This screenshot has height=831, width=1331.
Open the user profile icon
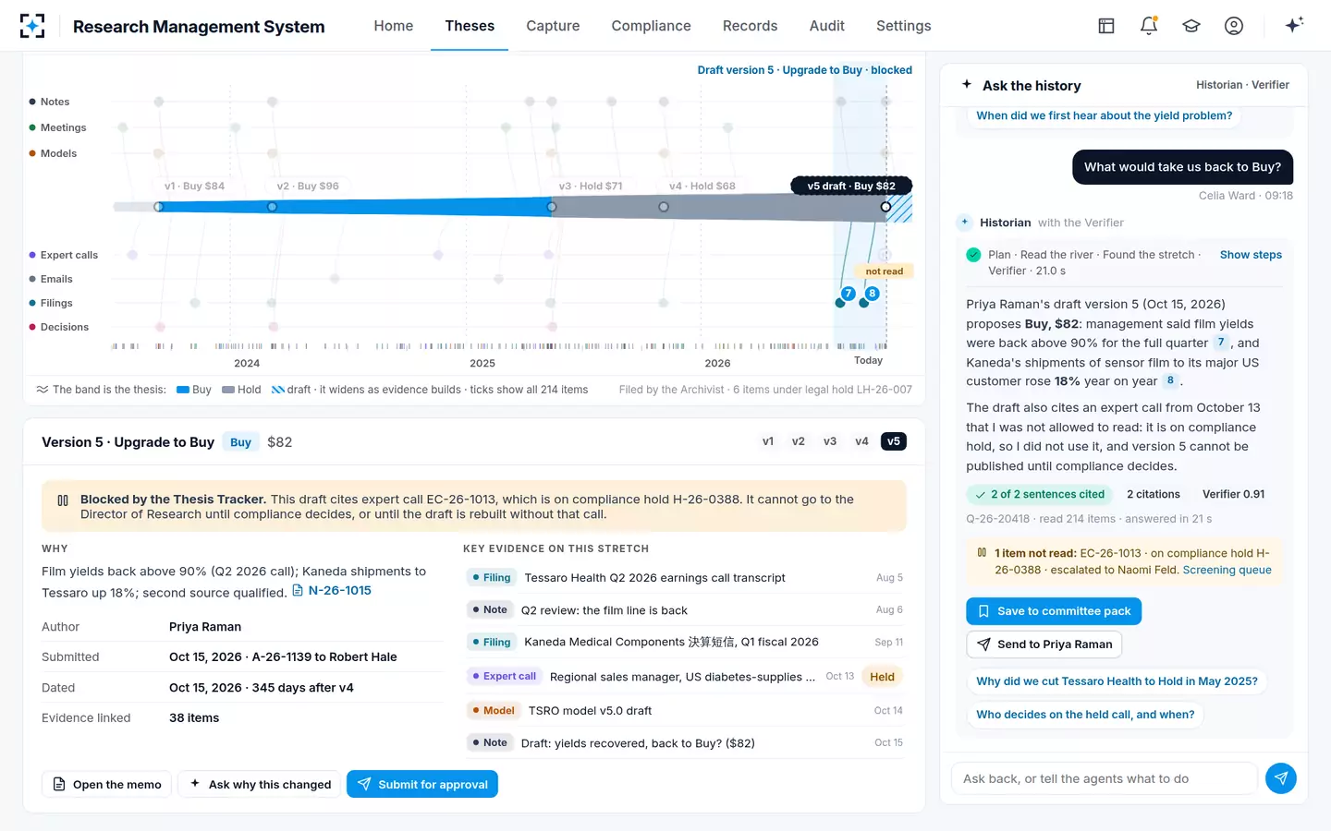click(1234, 26)
